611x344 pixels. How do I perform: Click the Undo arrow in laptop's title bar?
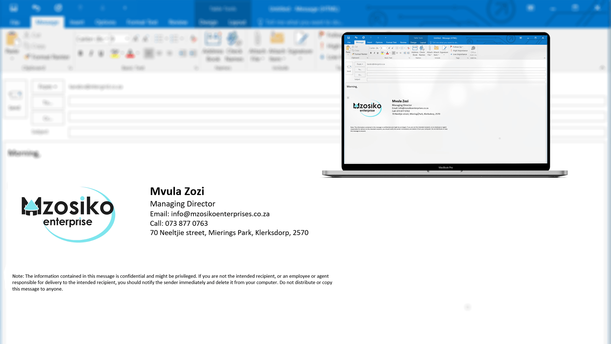coord(356,38)
